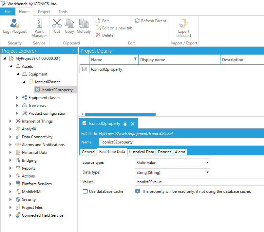Click the Security shield icon
This screenshot has width=264, height=232.
[18, 200]
